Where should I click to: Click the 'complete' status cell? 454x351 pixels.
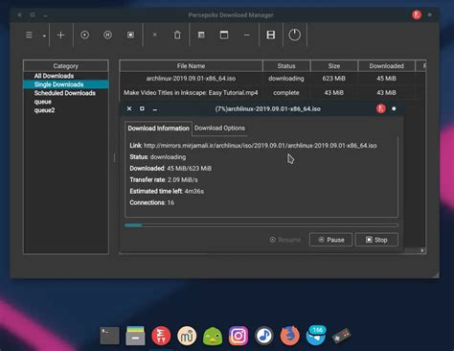pyautogui.click(x=286, y=93)
